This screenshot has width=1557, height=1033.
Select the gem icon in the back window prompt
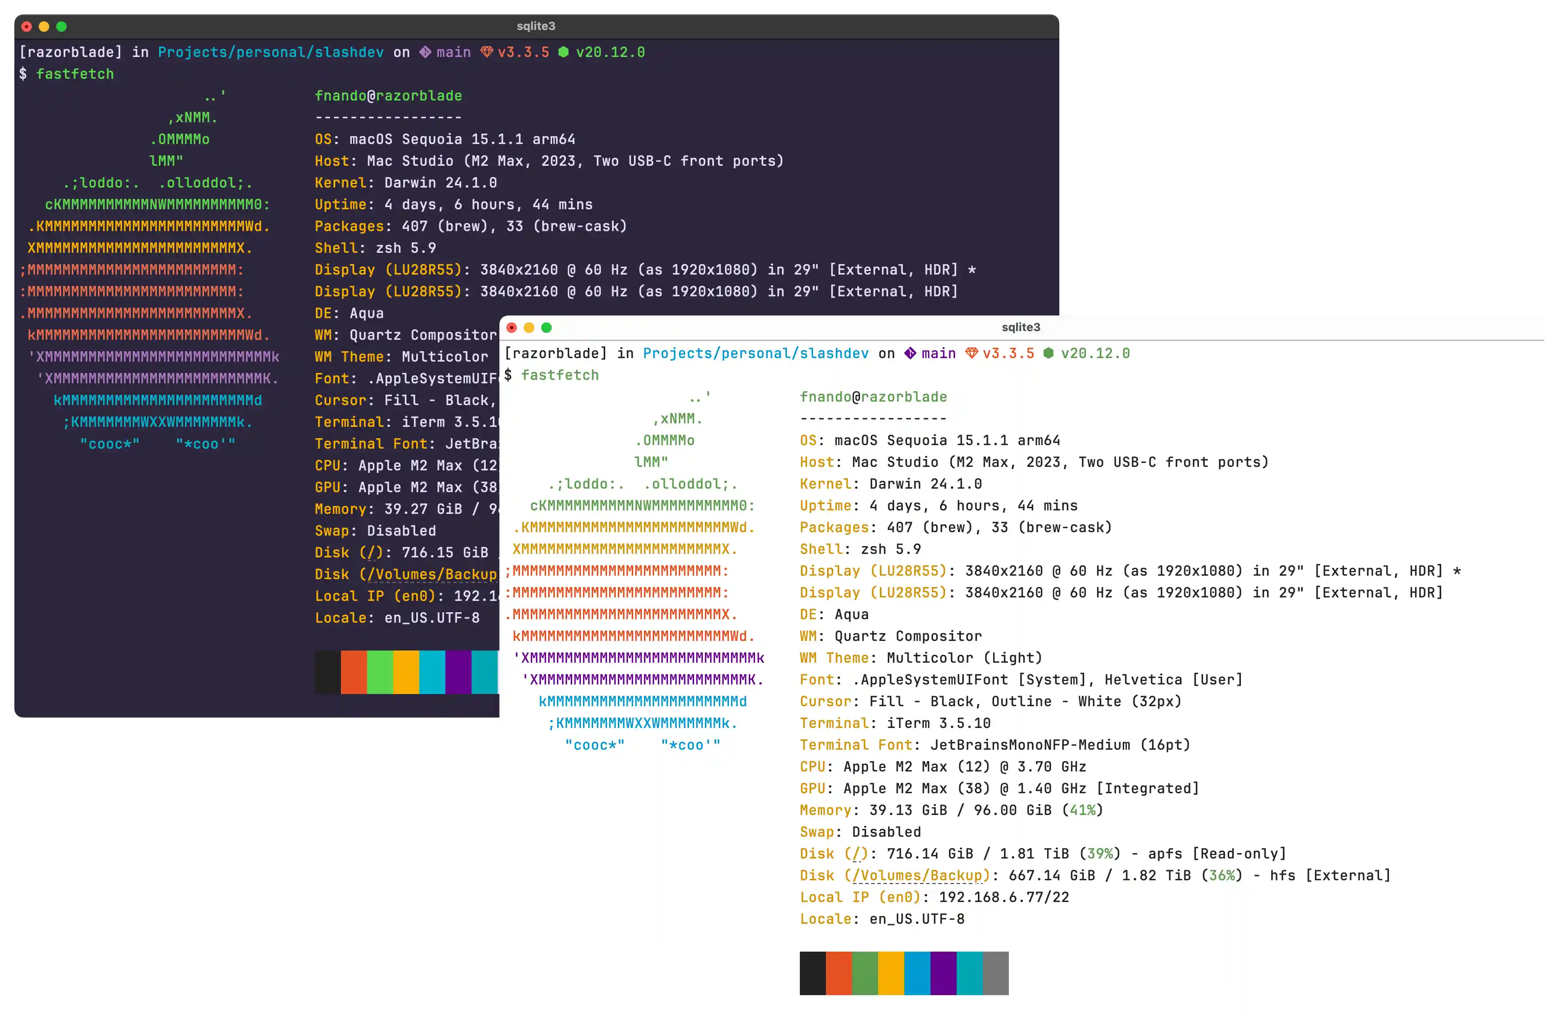(x=486, y=52)
